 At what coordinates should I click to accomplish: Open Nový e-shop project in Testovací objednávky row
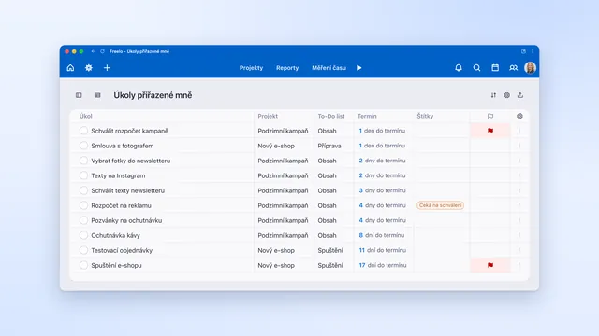[x=276, y=250]
